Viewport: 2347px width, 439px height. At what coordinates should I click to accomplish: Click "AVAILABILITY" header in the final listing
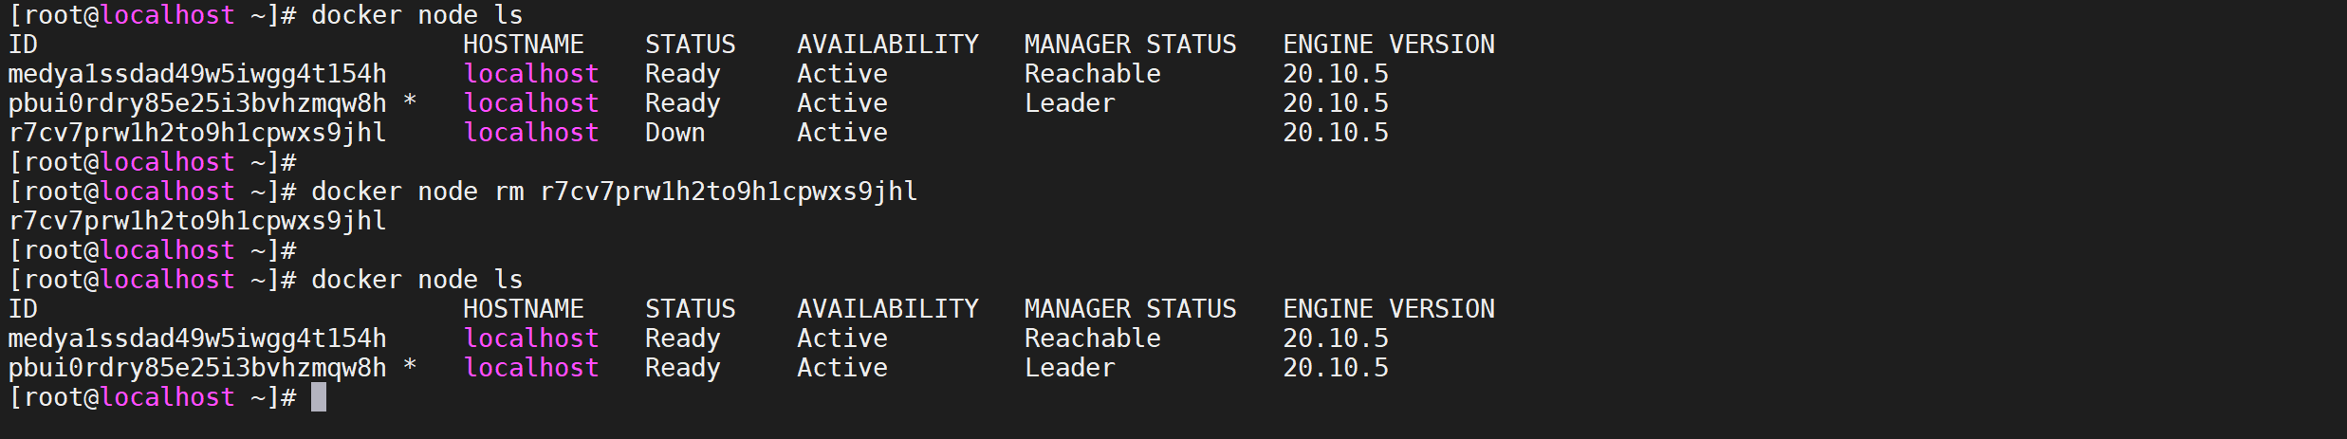point(887,309)
